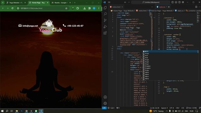Open File Explorer from the taskbar

coord(17,111)
